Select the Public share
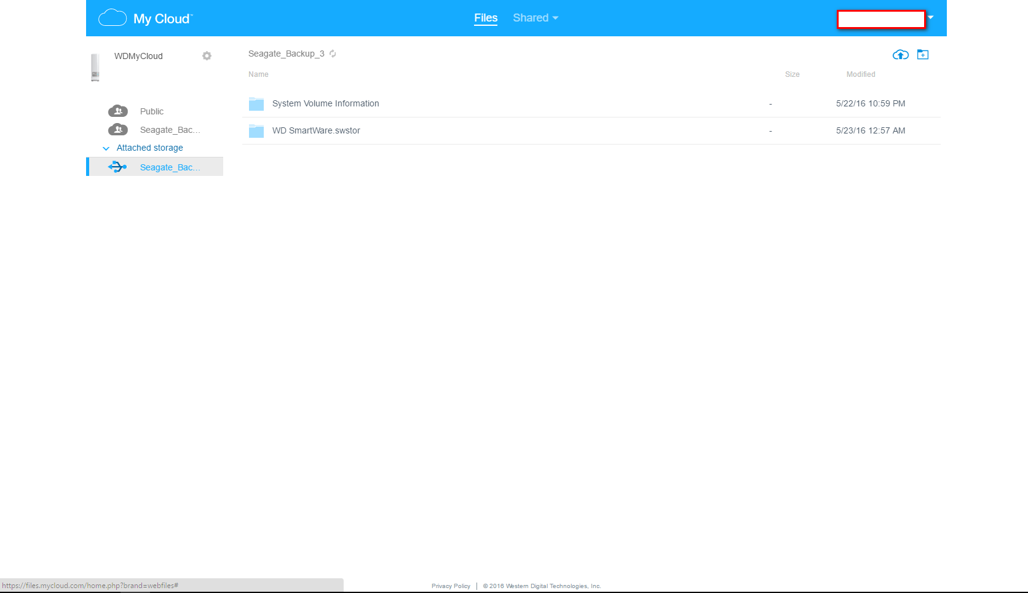This screenshot has width=1028, height=593. click(x=151, y=111)
